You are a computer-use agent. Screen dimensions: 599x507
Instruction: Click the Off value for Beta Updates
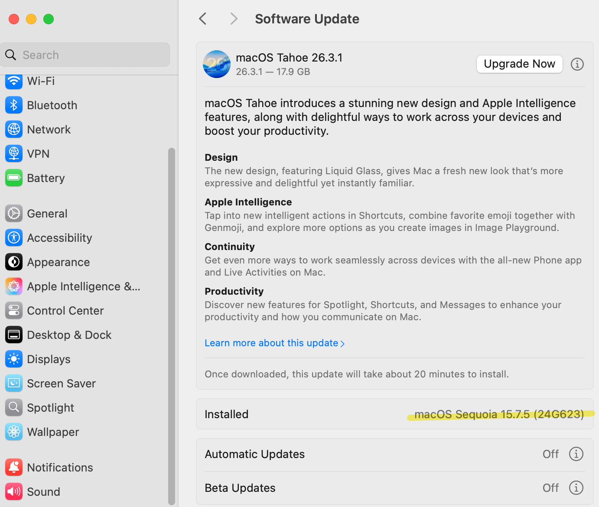click(x=550, y=488)
